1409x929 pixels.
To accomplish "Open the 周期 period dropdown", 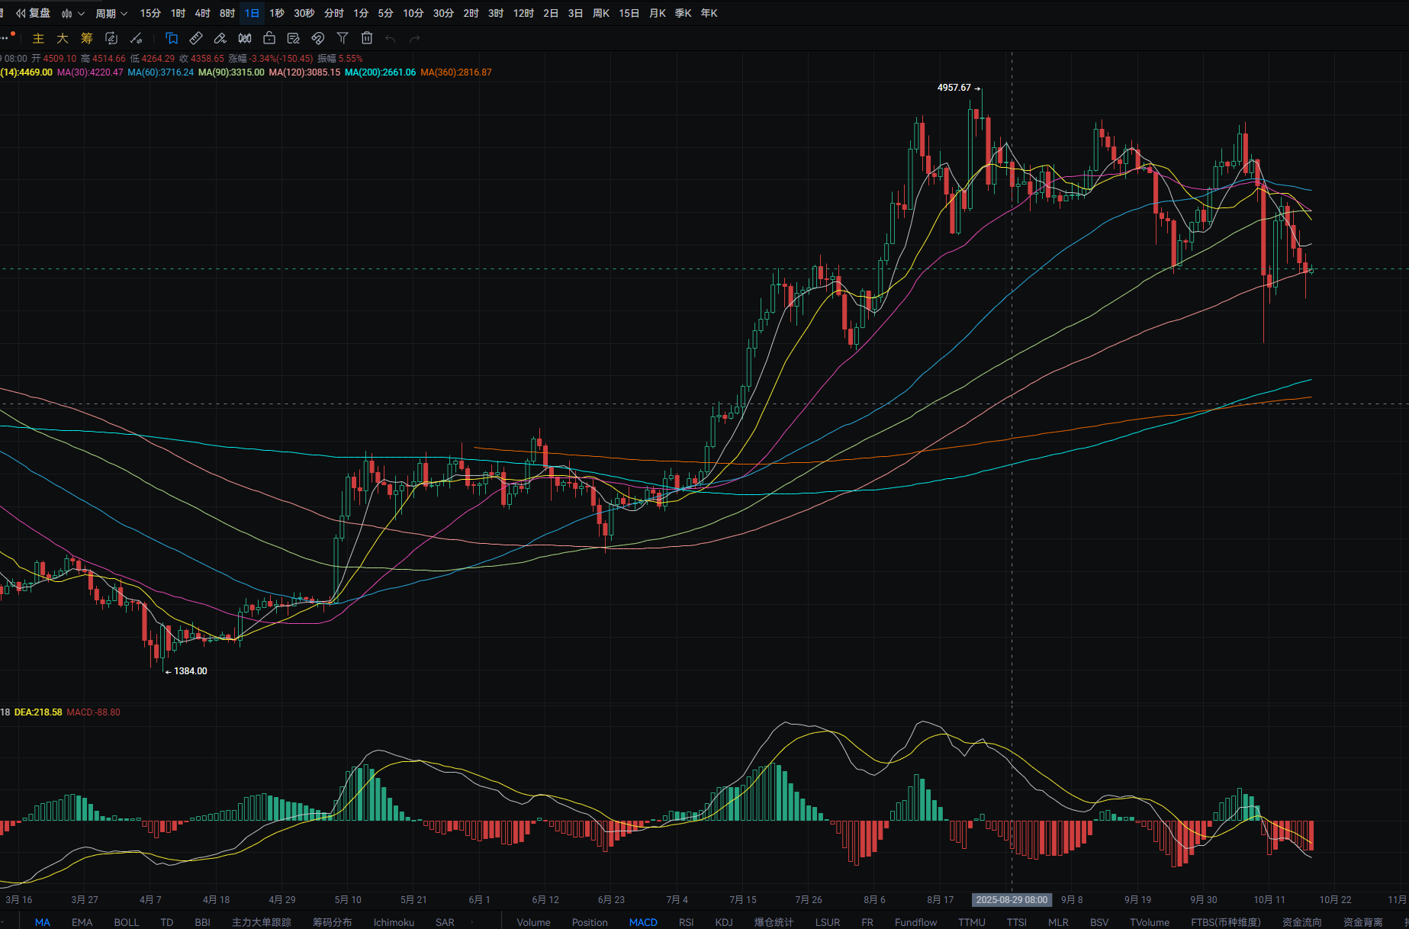I will [x=111, y=13].
